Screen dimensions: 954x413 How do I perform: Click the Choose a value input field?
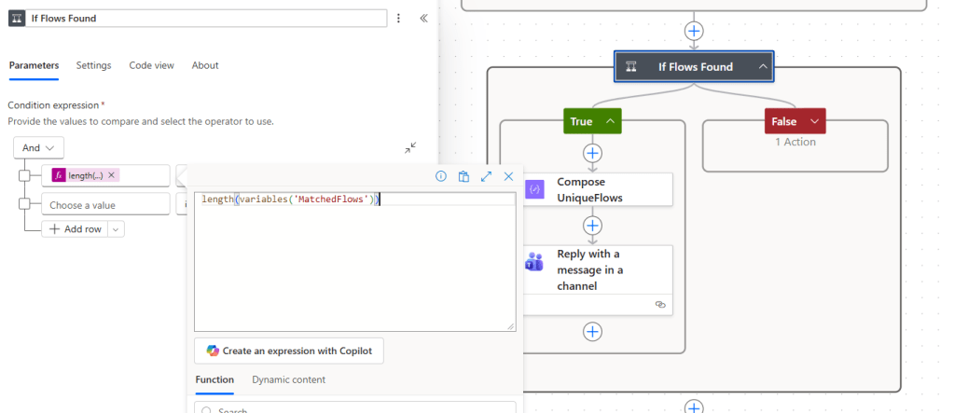(105, 204)
